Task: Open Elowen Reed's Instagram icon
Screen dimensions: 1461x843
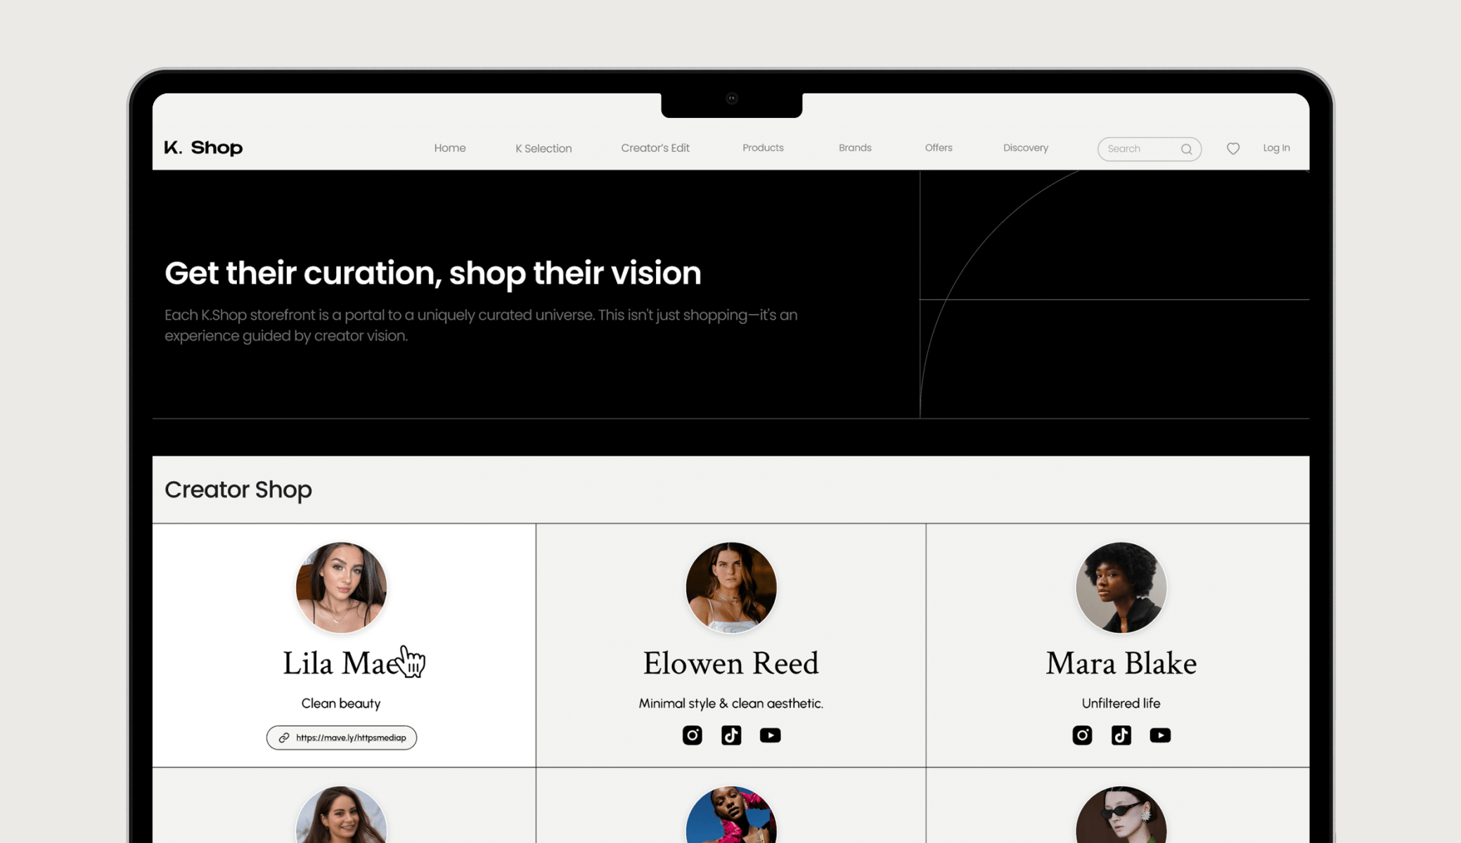Action: 692,735
